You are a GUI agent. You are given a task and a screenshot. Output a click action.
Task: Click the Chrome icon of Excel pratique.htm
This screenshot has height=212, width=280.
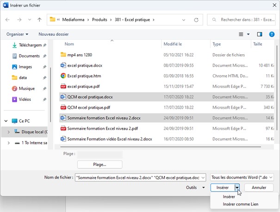pos(63,75)
